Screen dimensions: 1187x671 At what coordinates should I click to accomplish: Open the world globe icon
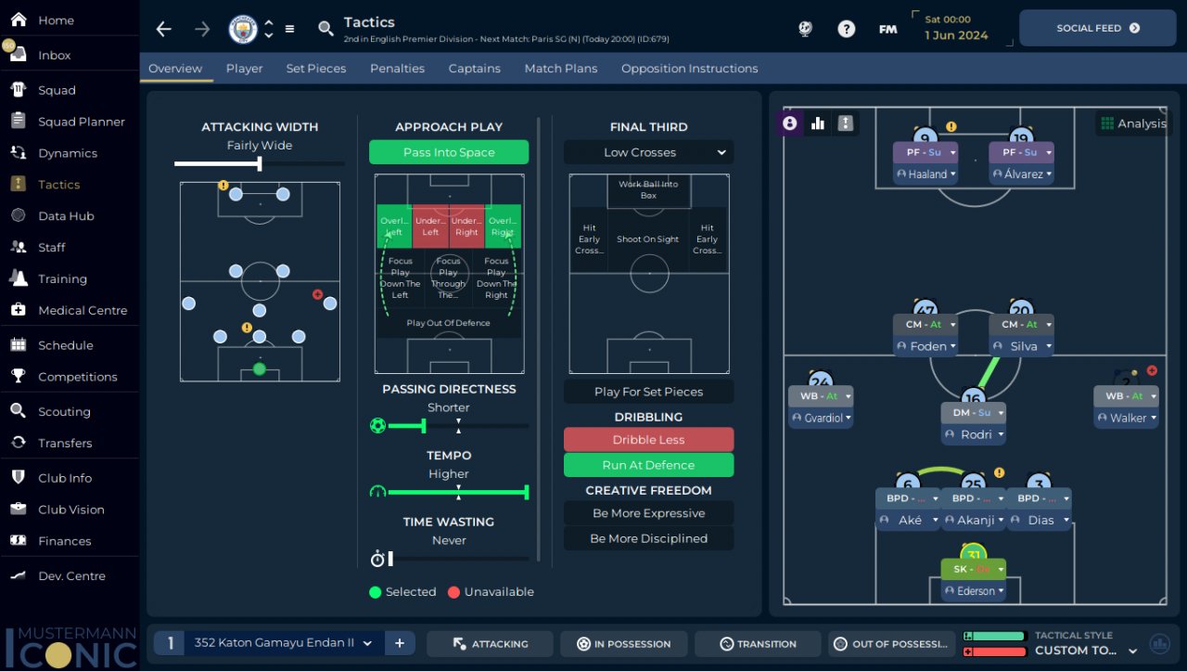pos(805,29)
